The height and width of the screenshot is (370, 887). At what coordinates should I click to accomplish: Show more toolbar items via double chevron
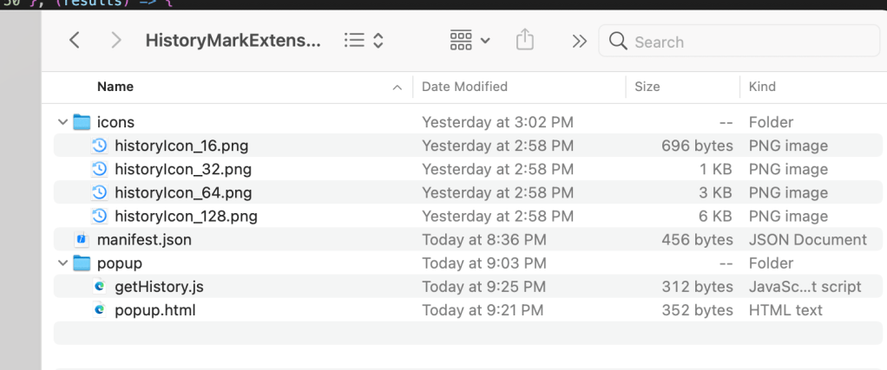[580, 41]
